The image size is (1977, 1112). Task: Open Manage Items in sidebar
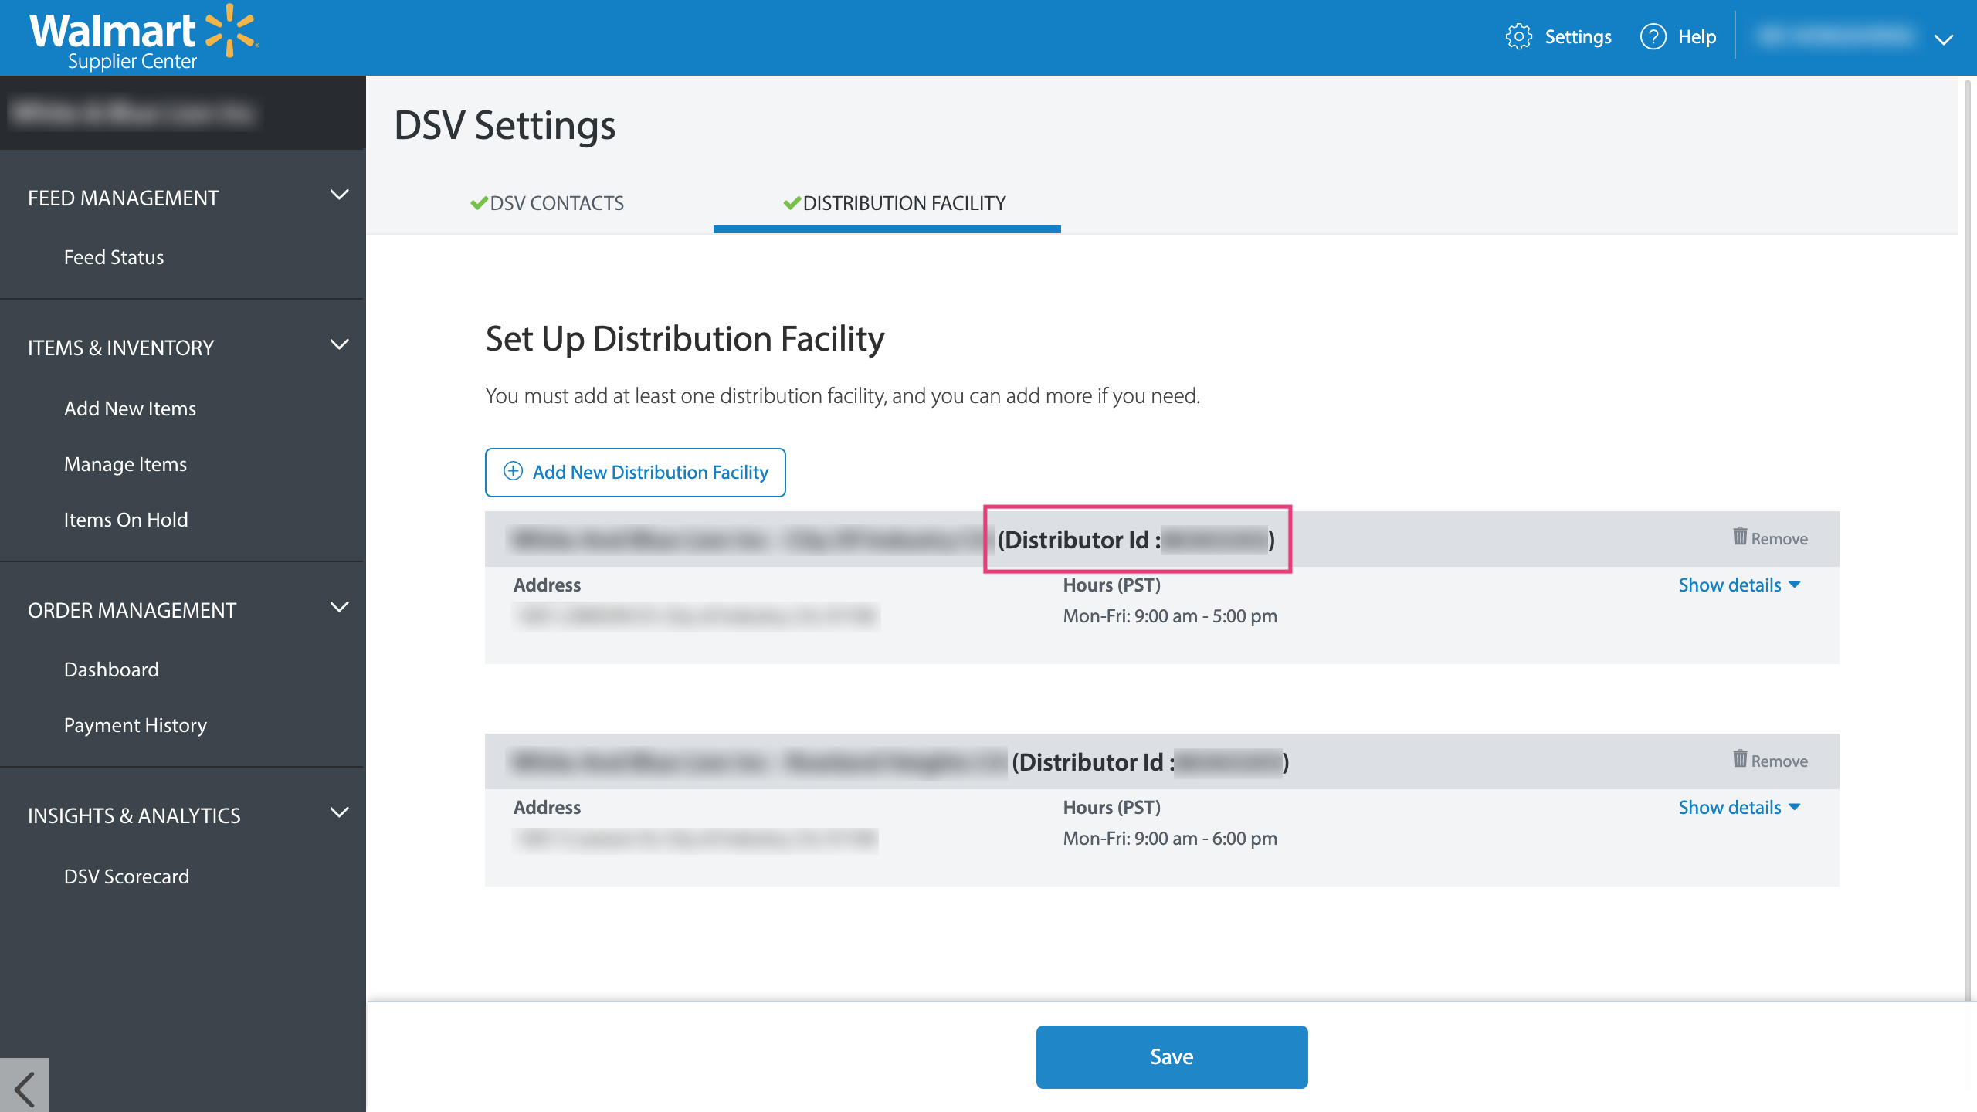click(125, 464)
